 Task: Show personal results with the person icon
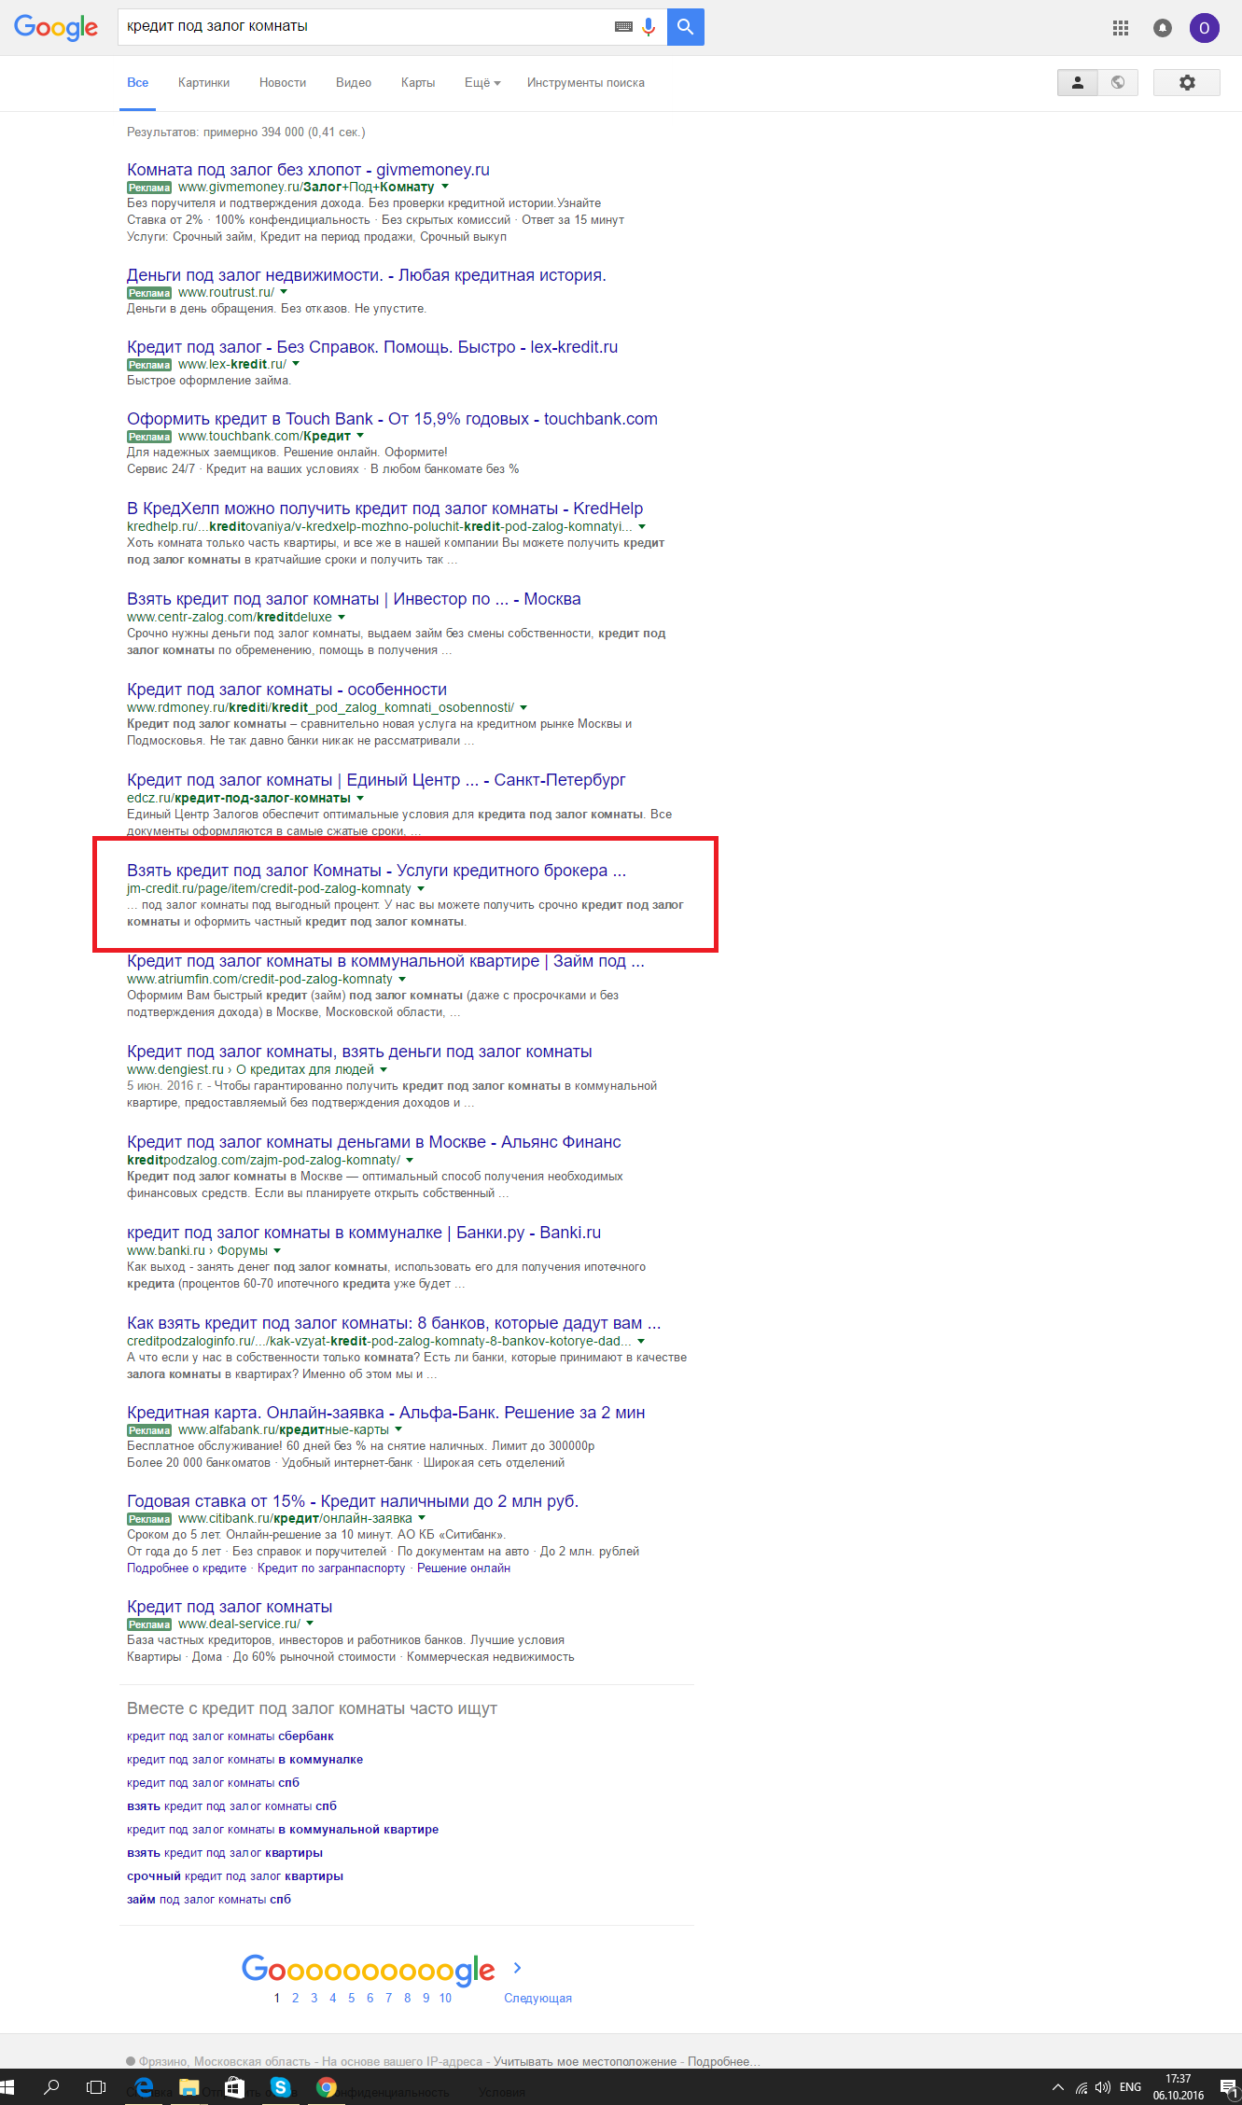point(1078,82)
